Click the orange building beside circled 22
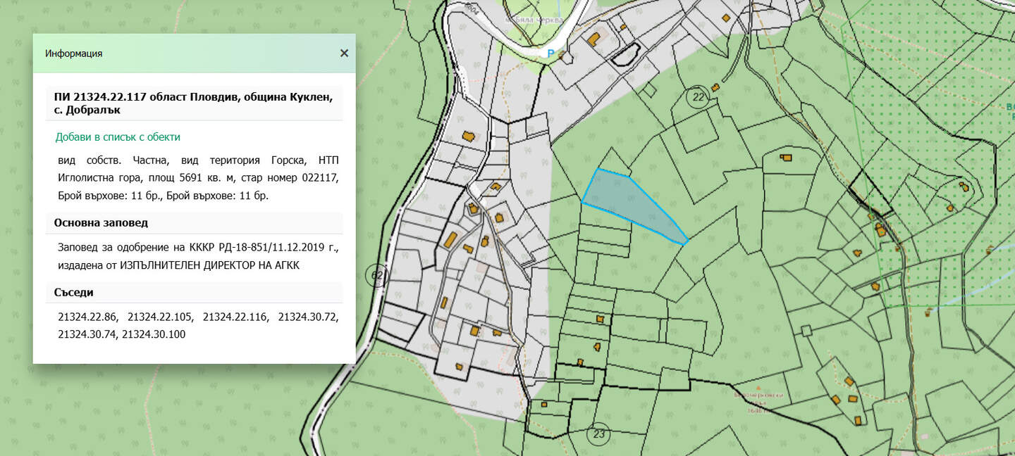Image resolution: width=1015 pixels, height=456 pixels. [715, 87]
